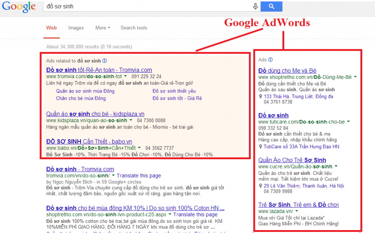Click info icon next to 'Ads related to'

point(105,61)
